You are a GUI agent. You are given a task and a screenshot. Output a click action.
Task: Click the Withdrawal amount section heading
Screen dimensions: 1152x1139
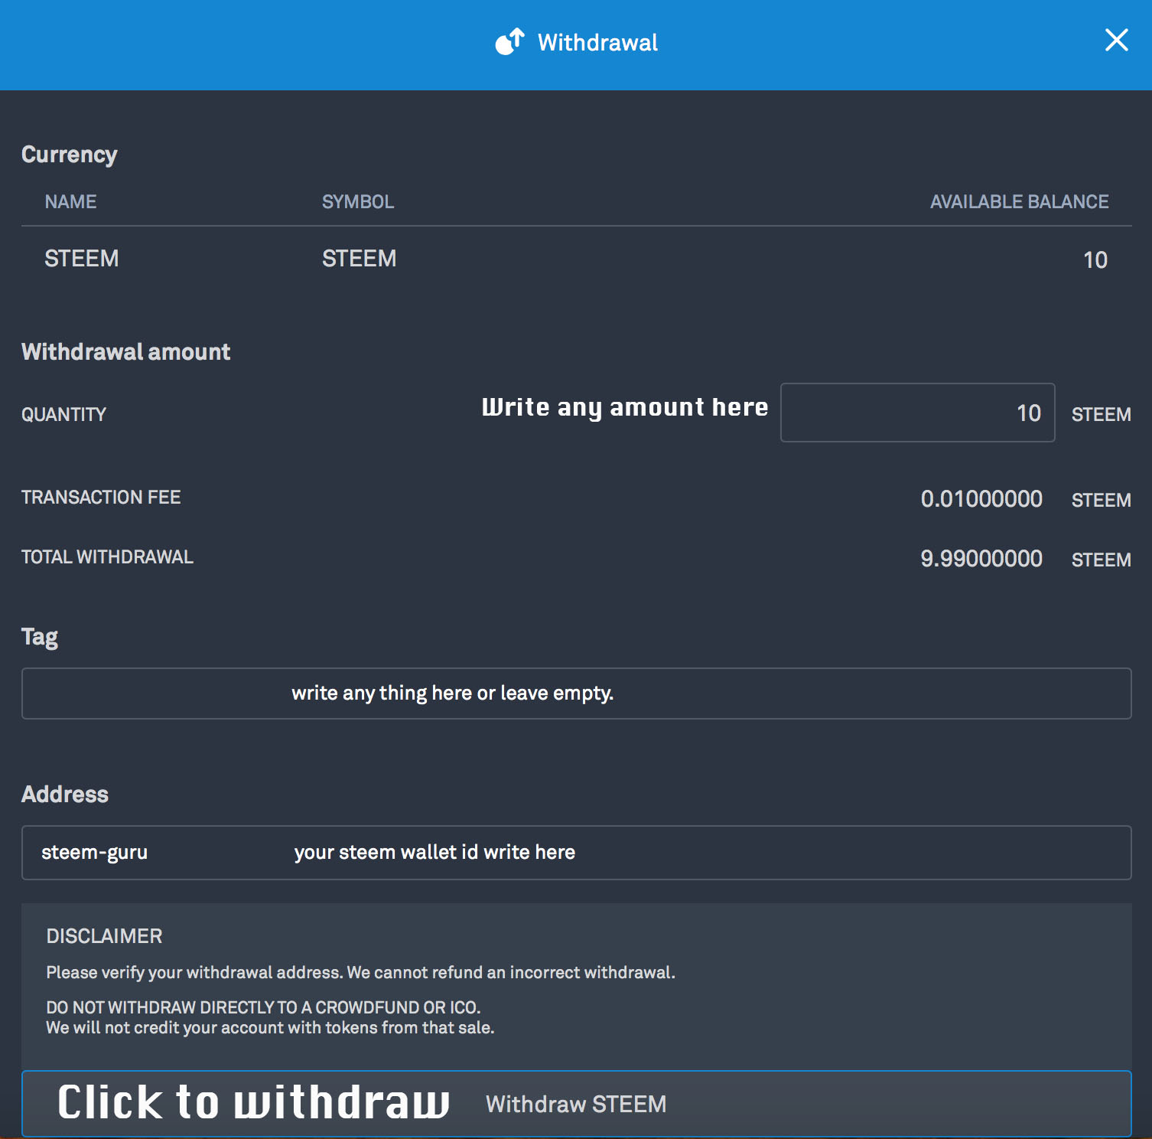click(125, 352)
